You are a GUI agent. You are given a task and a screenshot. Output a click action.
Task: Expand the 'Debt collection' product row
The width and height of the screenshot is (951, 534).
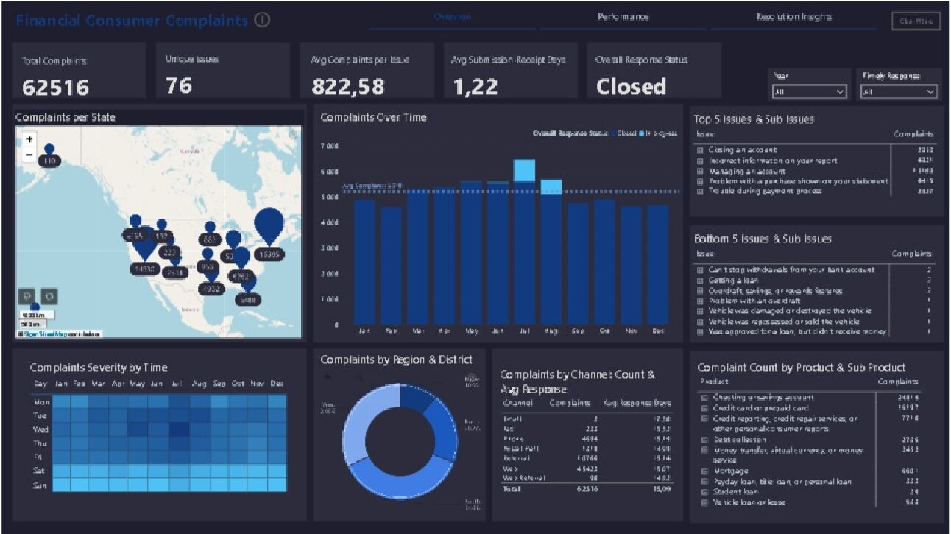click(x=704, y=440)
